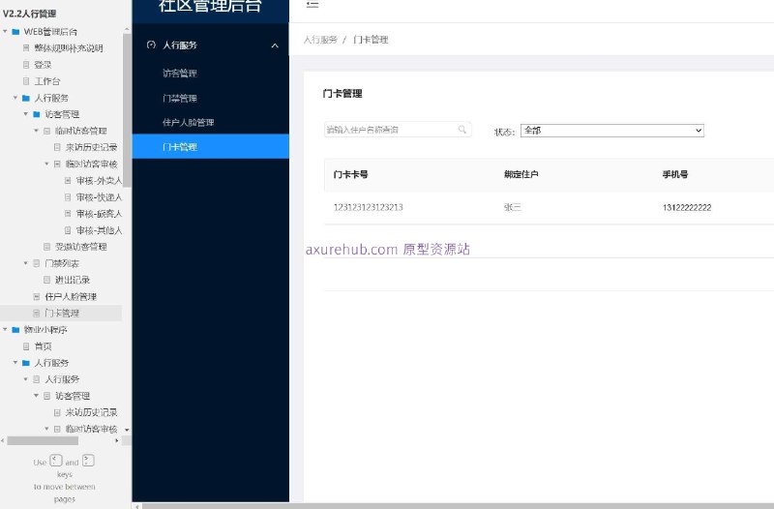Screen dimensions: 774x509
Task: Click phone number 13122222222 cell
Action: pos(687,207)
